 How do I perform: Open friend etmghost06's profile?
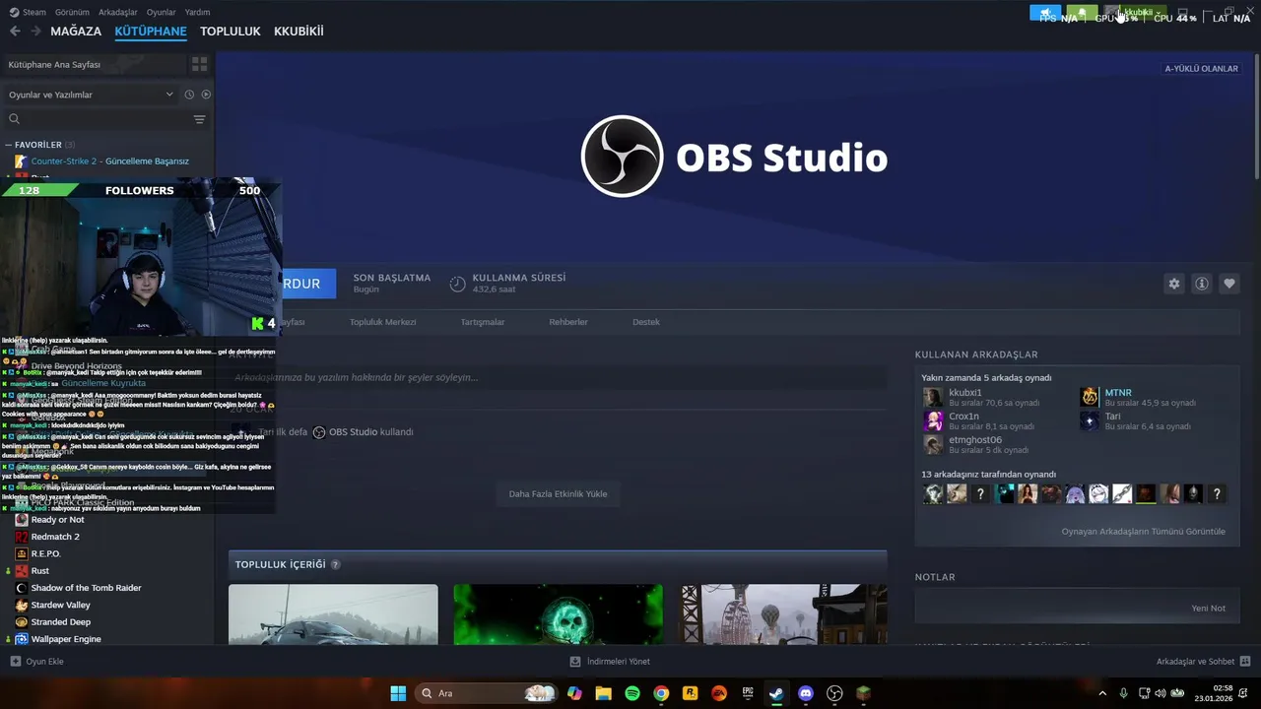pyautogui.click(x=975, y=440)
